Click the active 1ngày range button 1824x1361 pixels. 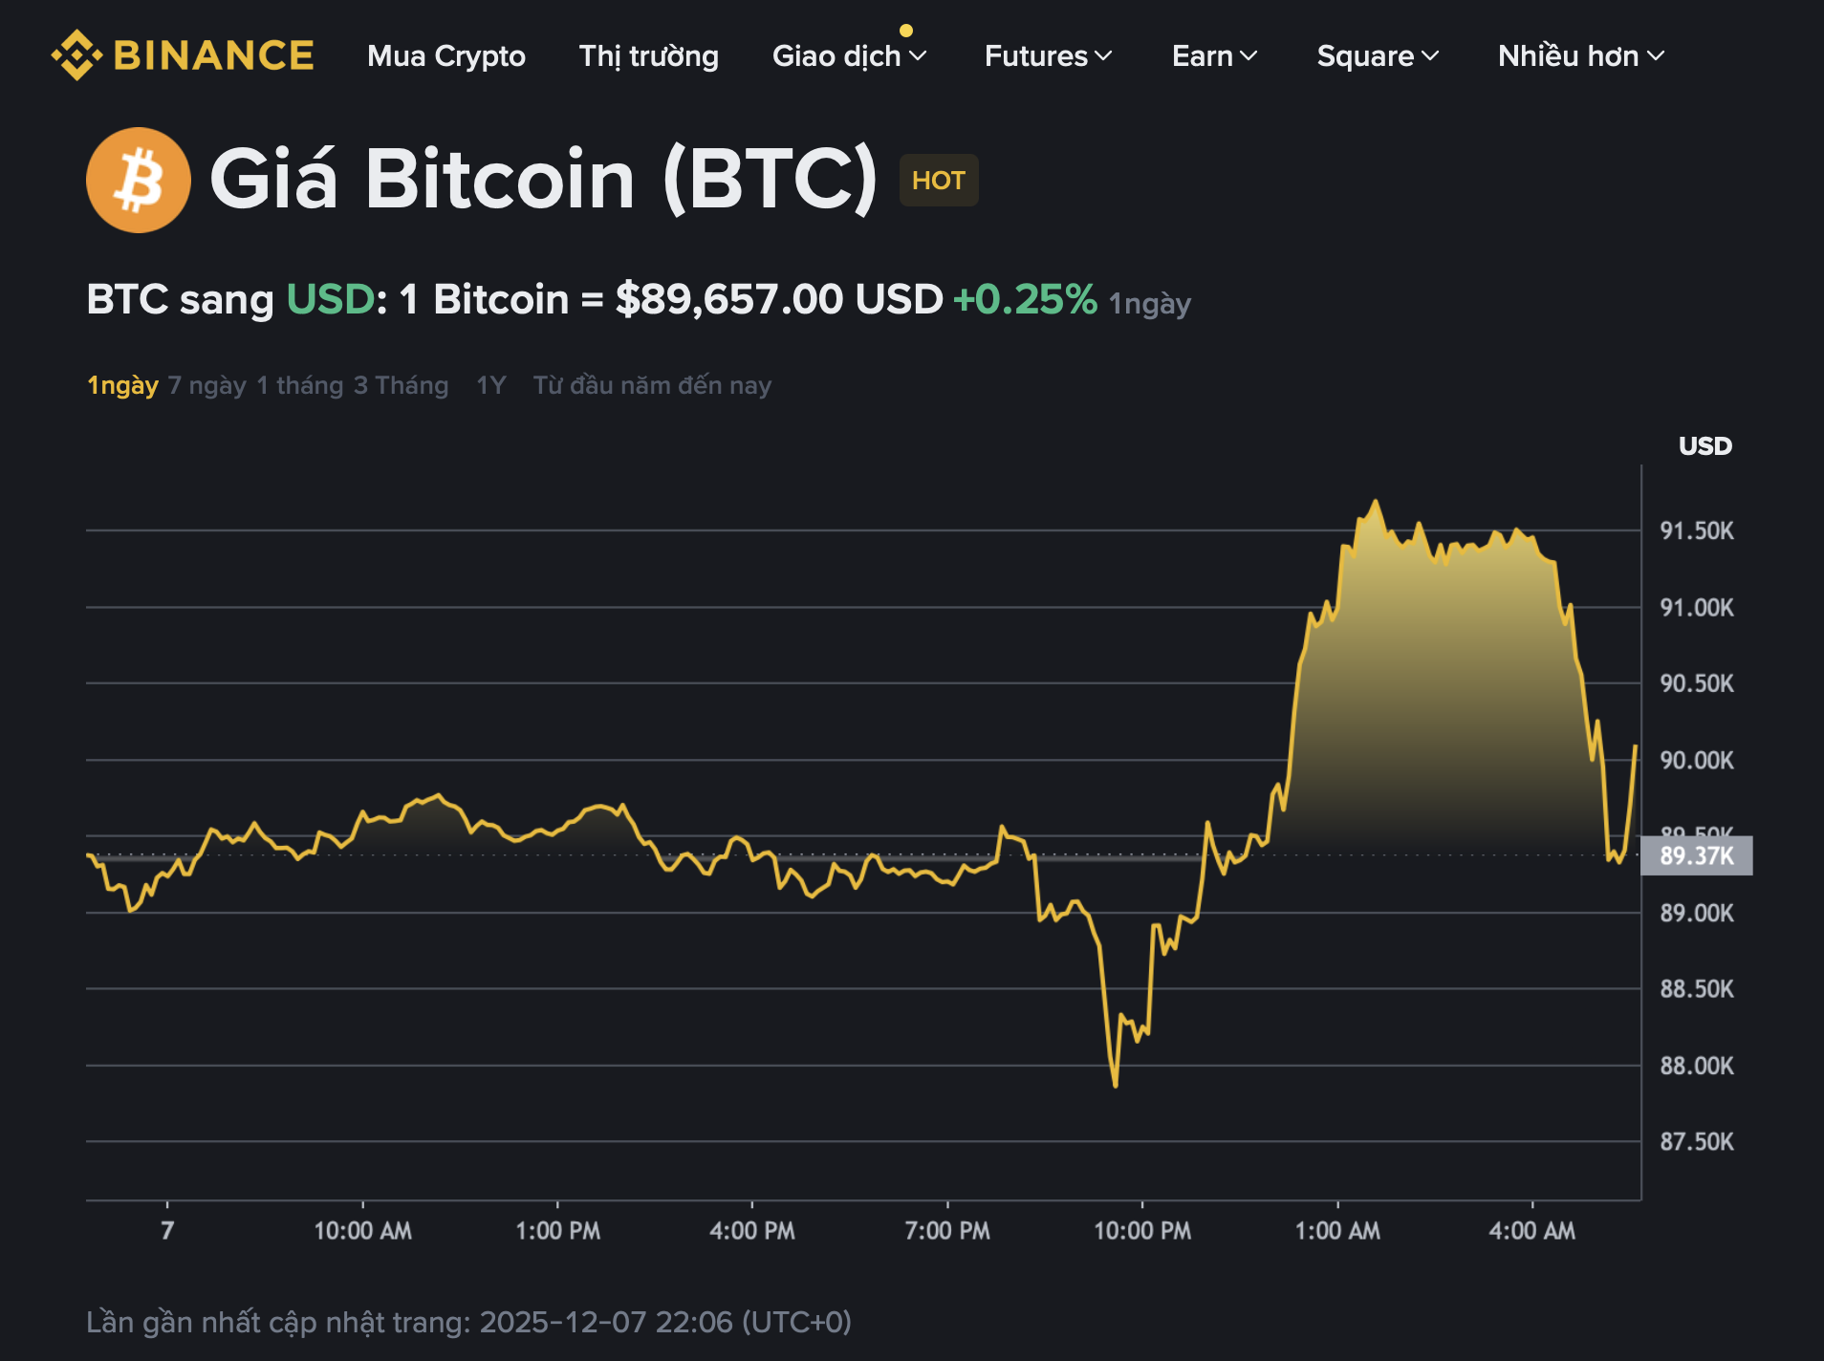coord(121,385)
